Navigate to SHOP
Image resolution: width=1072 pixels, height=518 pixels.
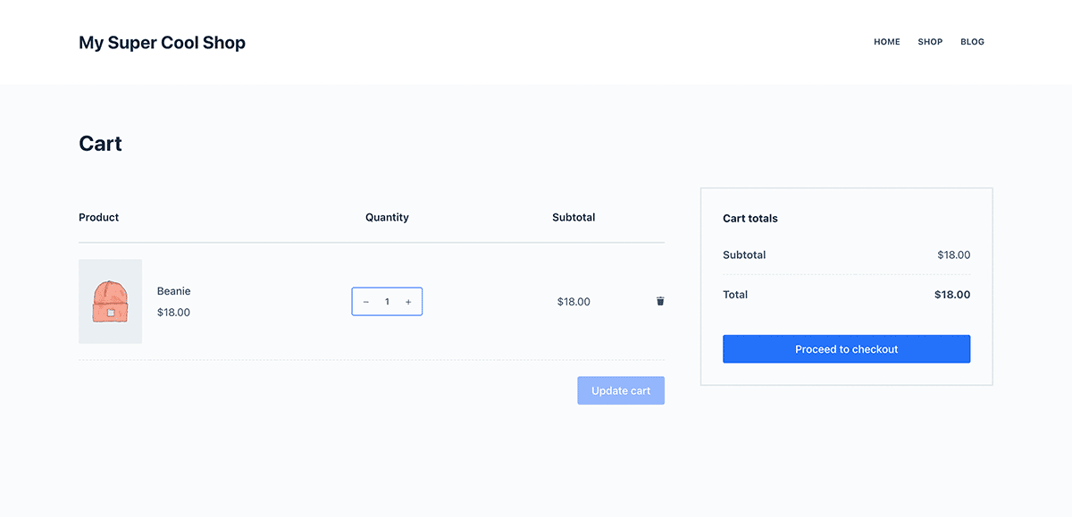tap(930, 41)
